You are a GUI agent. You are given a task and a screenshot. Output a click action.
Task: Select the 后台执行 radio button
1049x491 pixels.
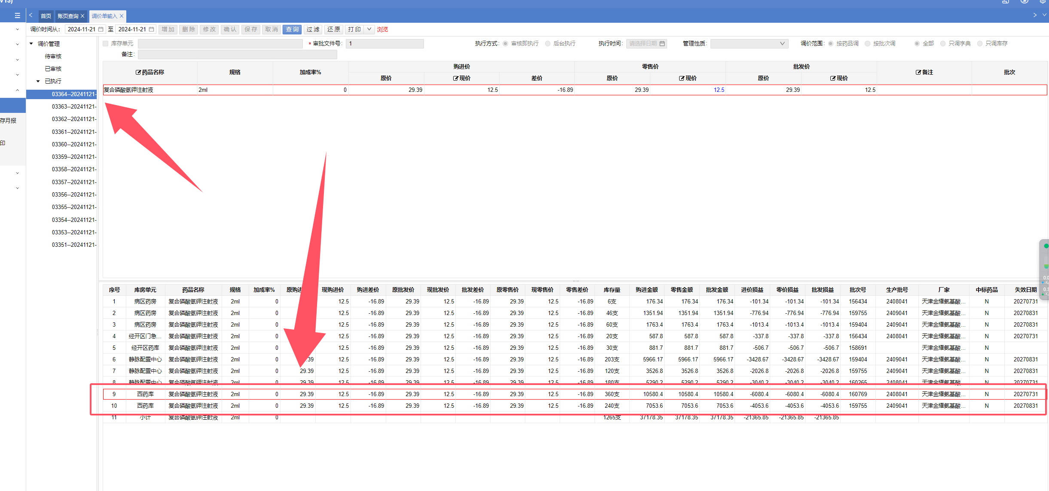[548, 43]
